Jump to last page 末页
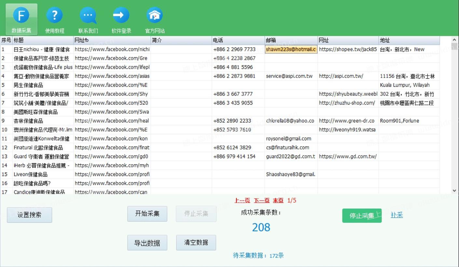The width and height of the screenshot is (459, 267). [x=278, y=200]
